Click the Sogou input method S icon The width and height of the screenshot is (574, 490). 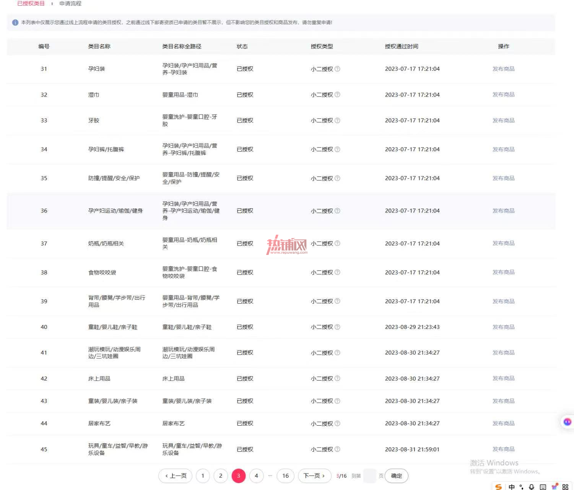click(498, 487)
